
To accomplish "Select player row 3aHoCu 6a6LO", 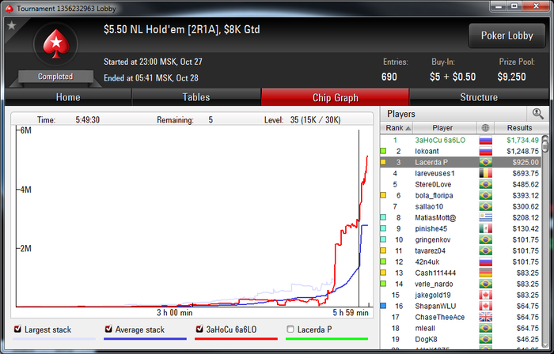I will (461, 141).
